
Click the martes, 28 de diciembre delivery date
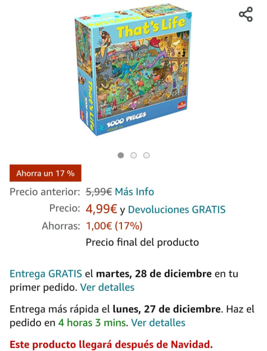pos(154,274)
